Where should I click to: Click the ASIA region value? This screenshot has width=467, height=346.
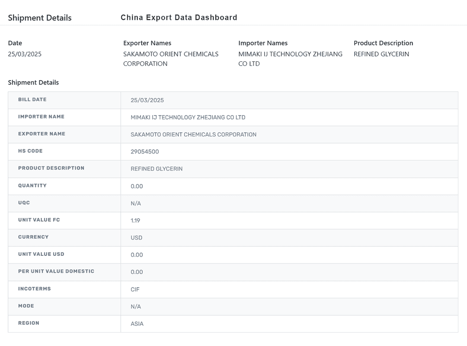(x=137, y=324)
